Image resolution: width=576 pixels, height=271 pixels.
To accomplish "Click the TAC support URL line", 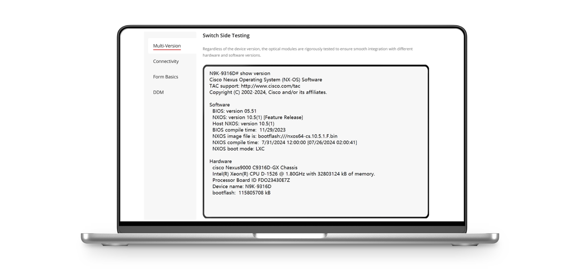I will pos(255,86).
